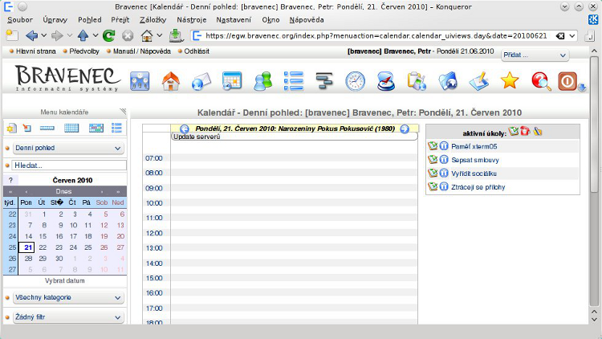This screenshot has height=339, width=602.
Task: Click the Manuál / Nápověda link
Action: (141, 51)
